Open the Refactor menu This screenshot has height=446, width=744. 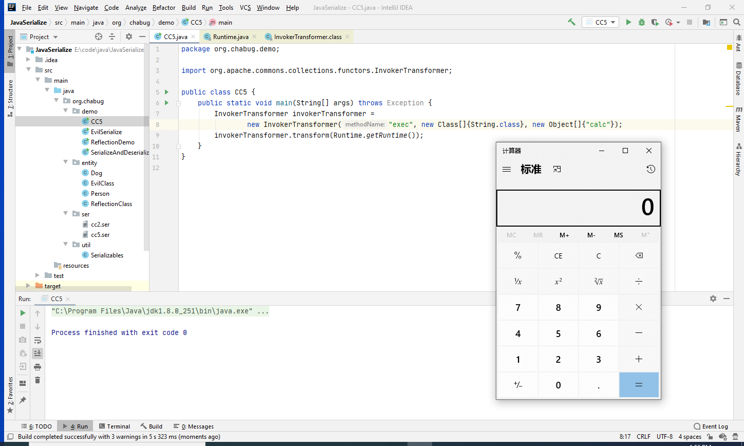tap(164, 8)
